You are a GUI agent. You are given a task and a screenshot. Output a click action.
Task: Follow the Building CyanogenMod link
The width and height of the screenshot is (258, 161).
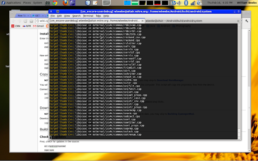click(x=181, y=114)
